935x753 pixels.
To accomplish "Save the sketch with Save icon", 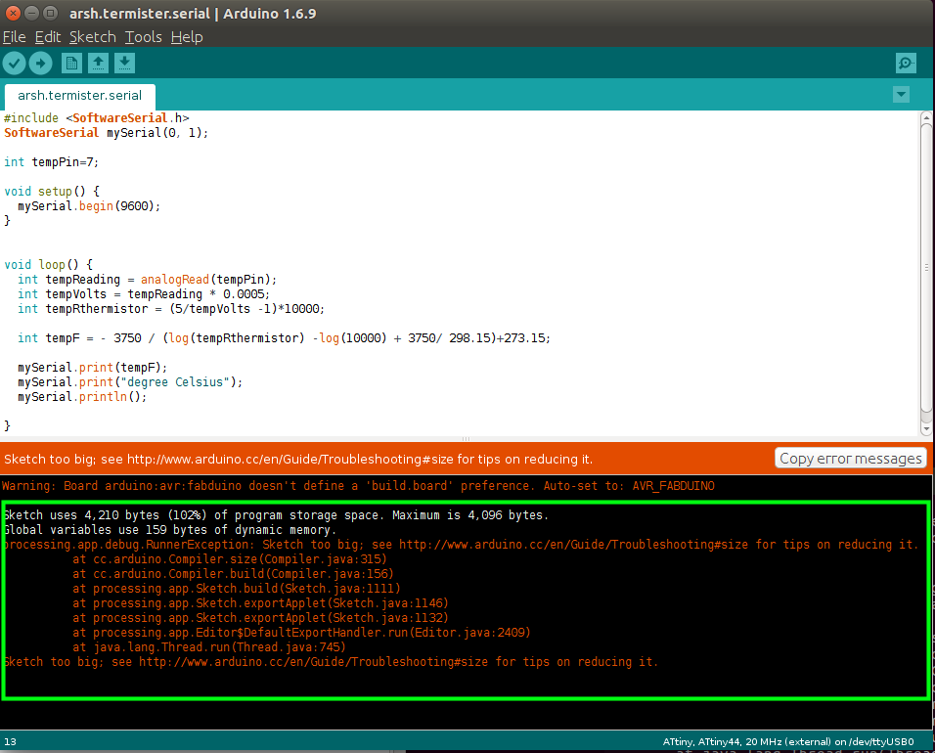I will [124, 64].
